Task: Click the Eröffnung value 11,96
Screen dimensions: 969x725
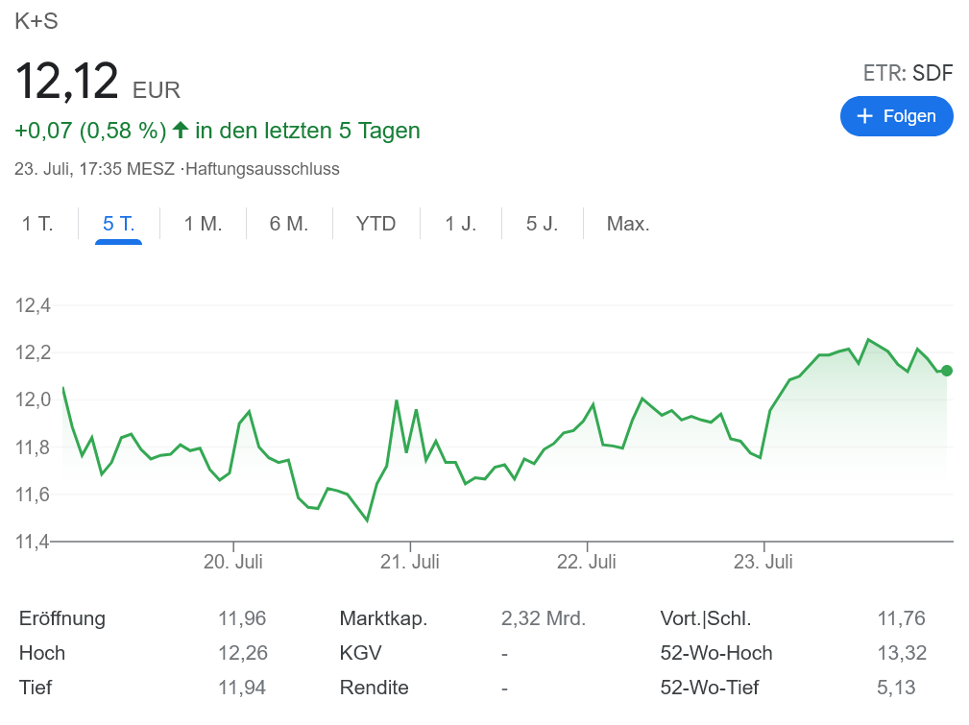Action: tap(242, 618)
